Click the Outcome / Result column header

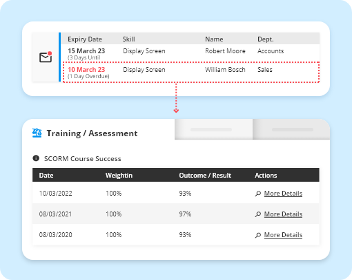click(x=205, y=176)
